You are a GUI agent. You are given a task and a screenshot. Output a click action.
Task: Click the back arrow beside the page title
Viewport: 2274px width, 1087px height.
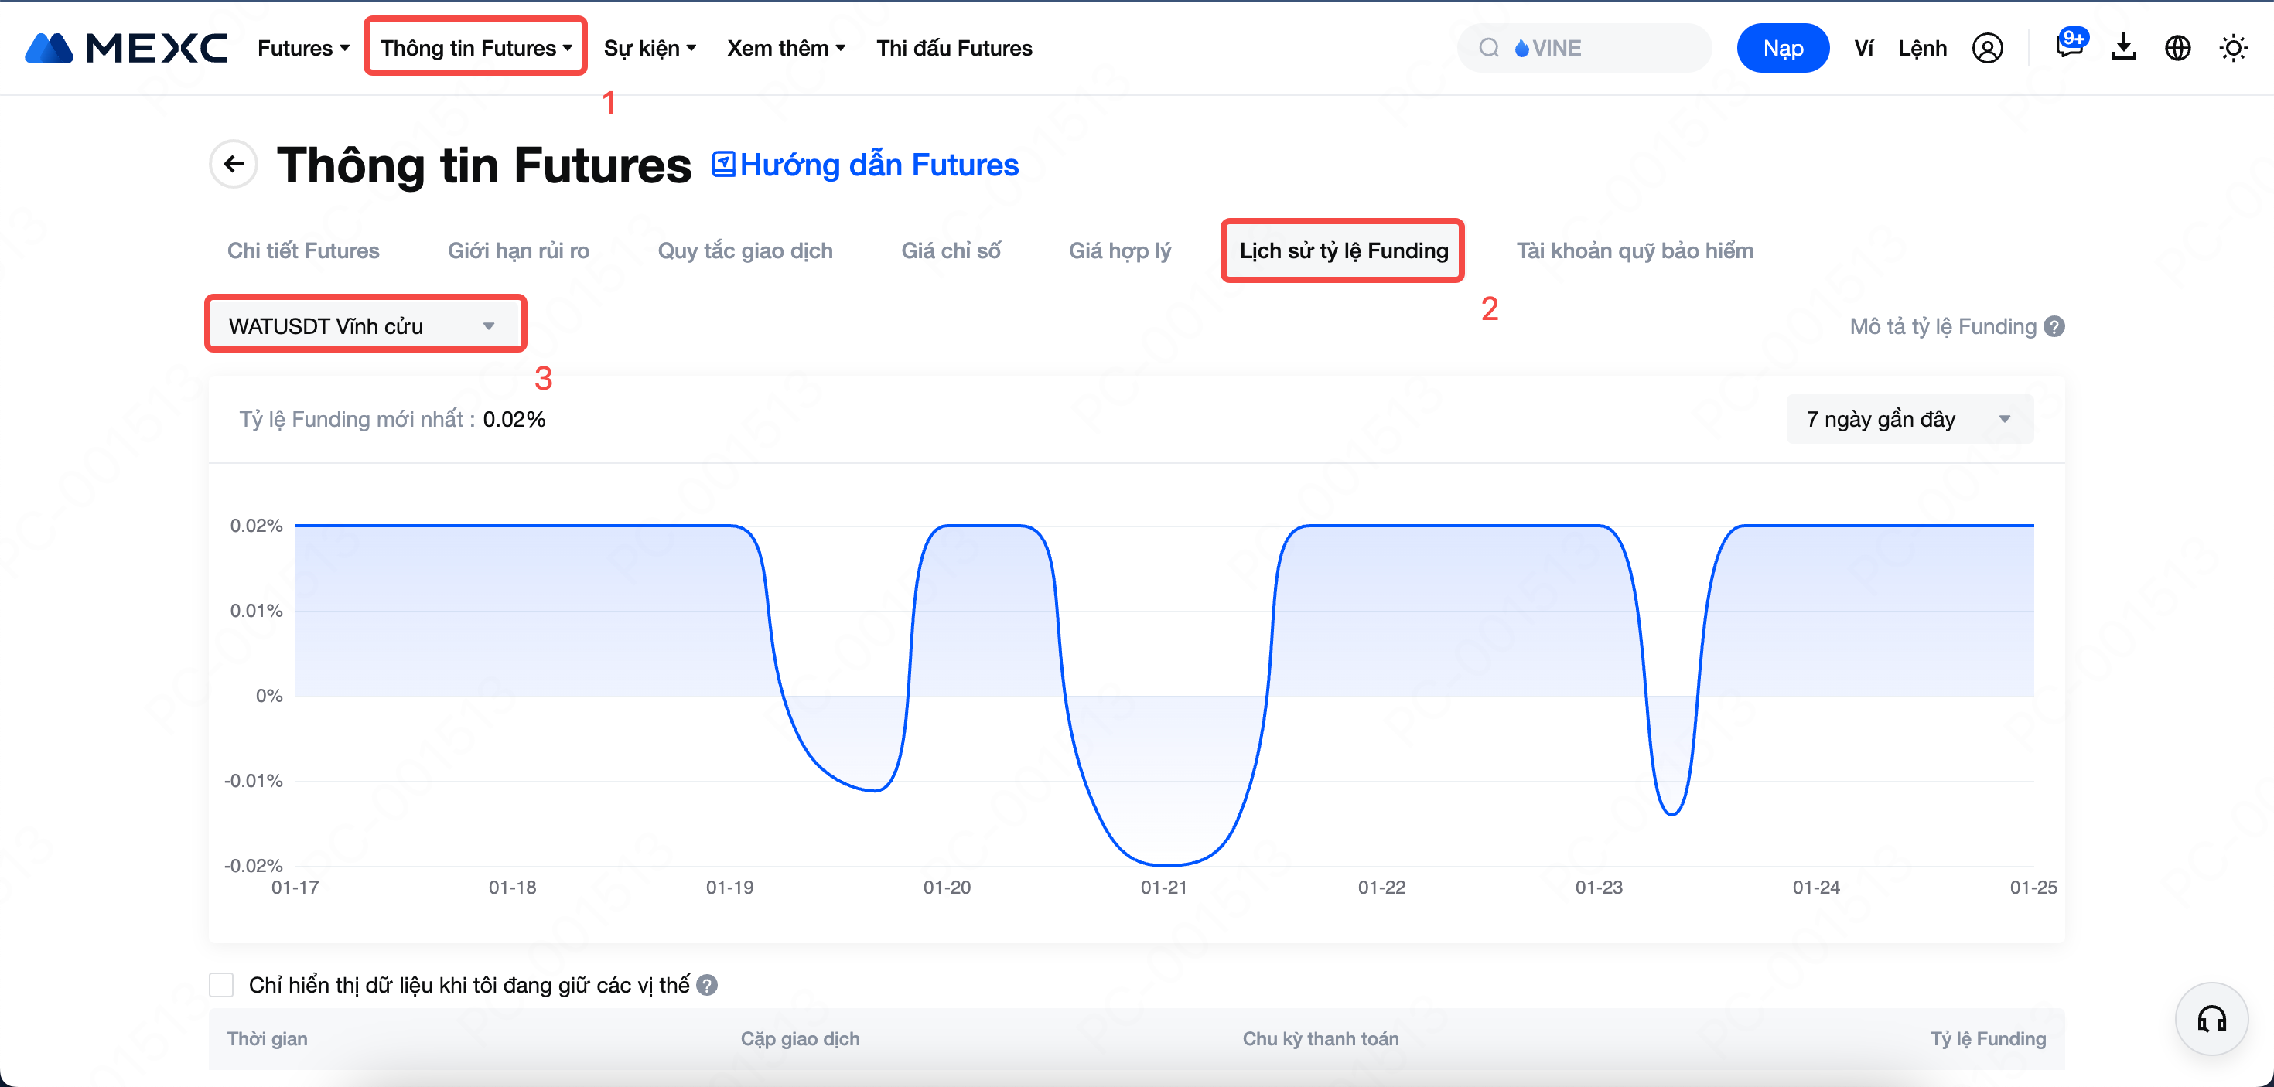(234, 164)
